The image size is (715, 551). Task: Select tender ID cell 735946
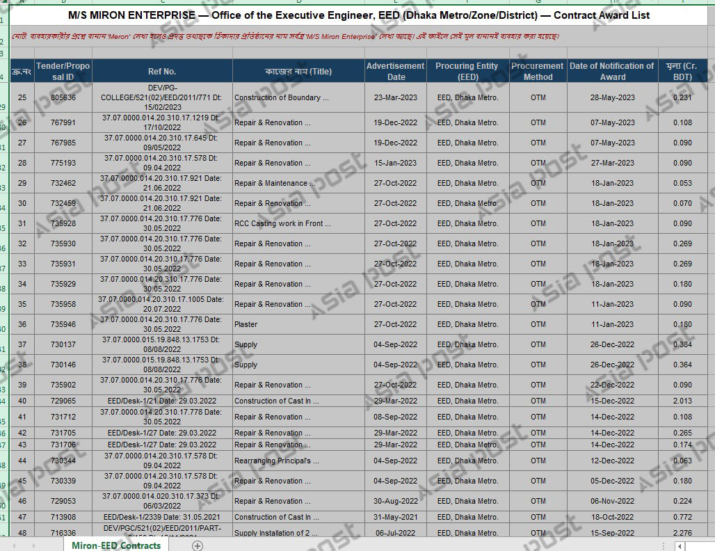pos(63,324)
